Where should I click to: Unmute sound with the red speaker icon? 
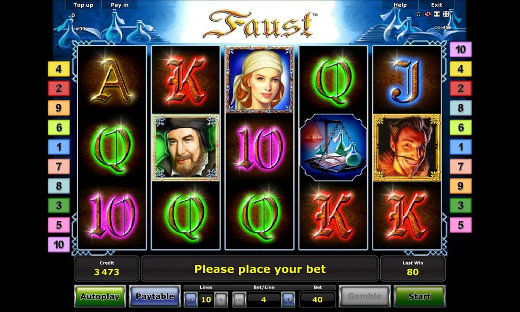[428, 14]
